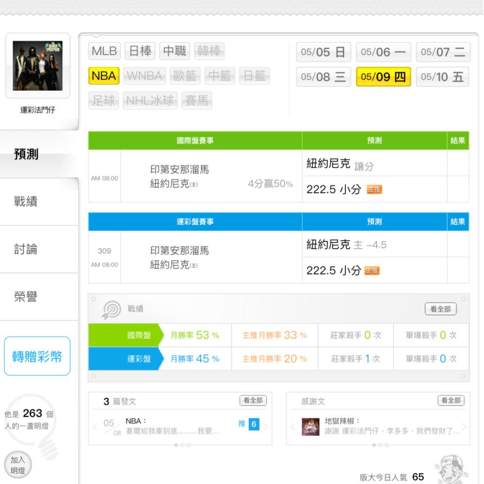Click the 推 6 recommend count
The width and height of the screenshot is (484, 484).
tap(249, 424)
